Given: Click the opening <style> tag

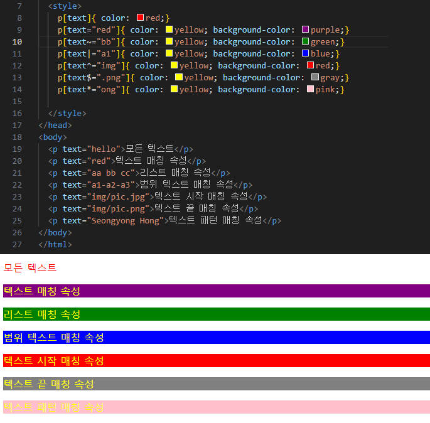Looking at the screenshot, I should point(65,6).
